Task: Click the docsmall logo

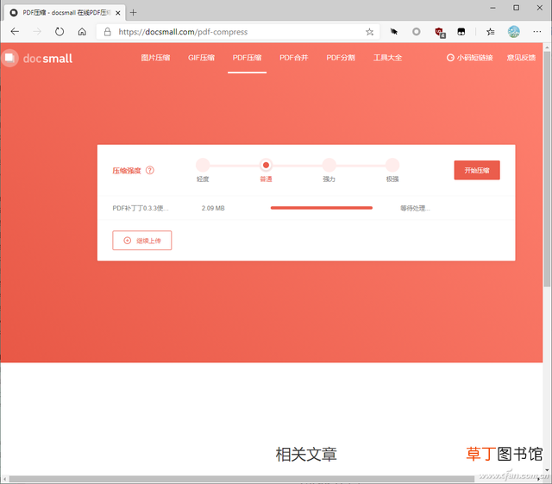Action: pyautogui.click(x=38, y=58)
